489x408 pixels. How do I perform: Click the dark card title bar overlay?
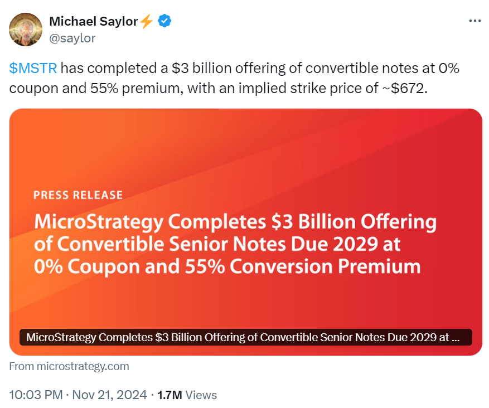244,337
